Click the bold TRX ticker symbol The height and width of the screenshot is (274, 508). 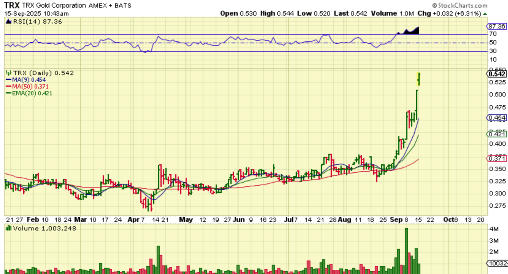click(x=12, y=5)
